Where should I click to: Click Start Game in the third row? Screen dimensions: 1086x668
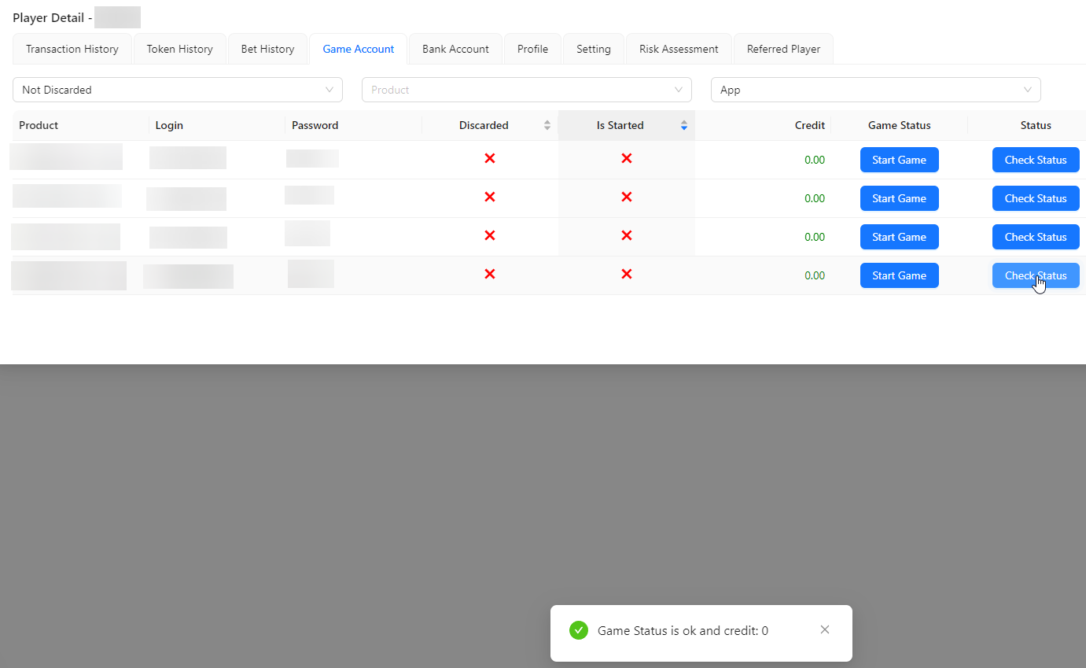coord(899,237)
